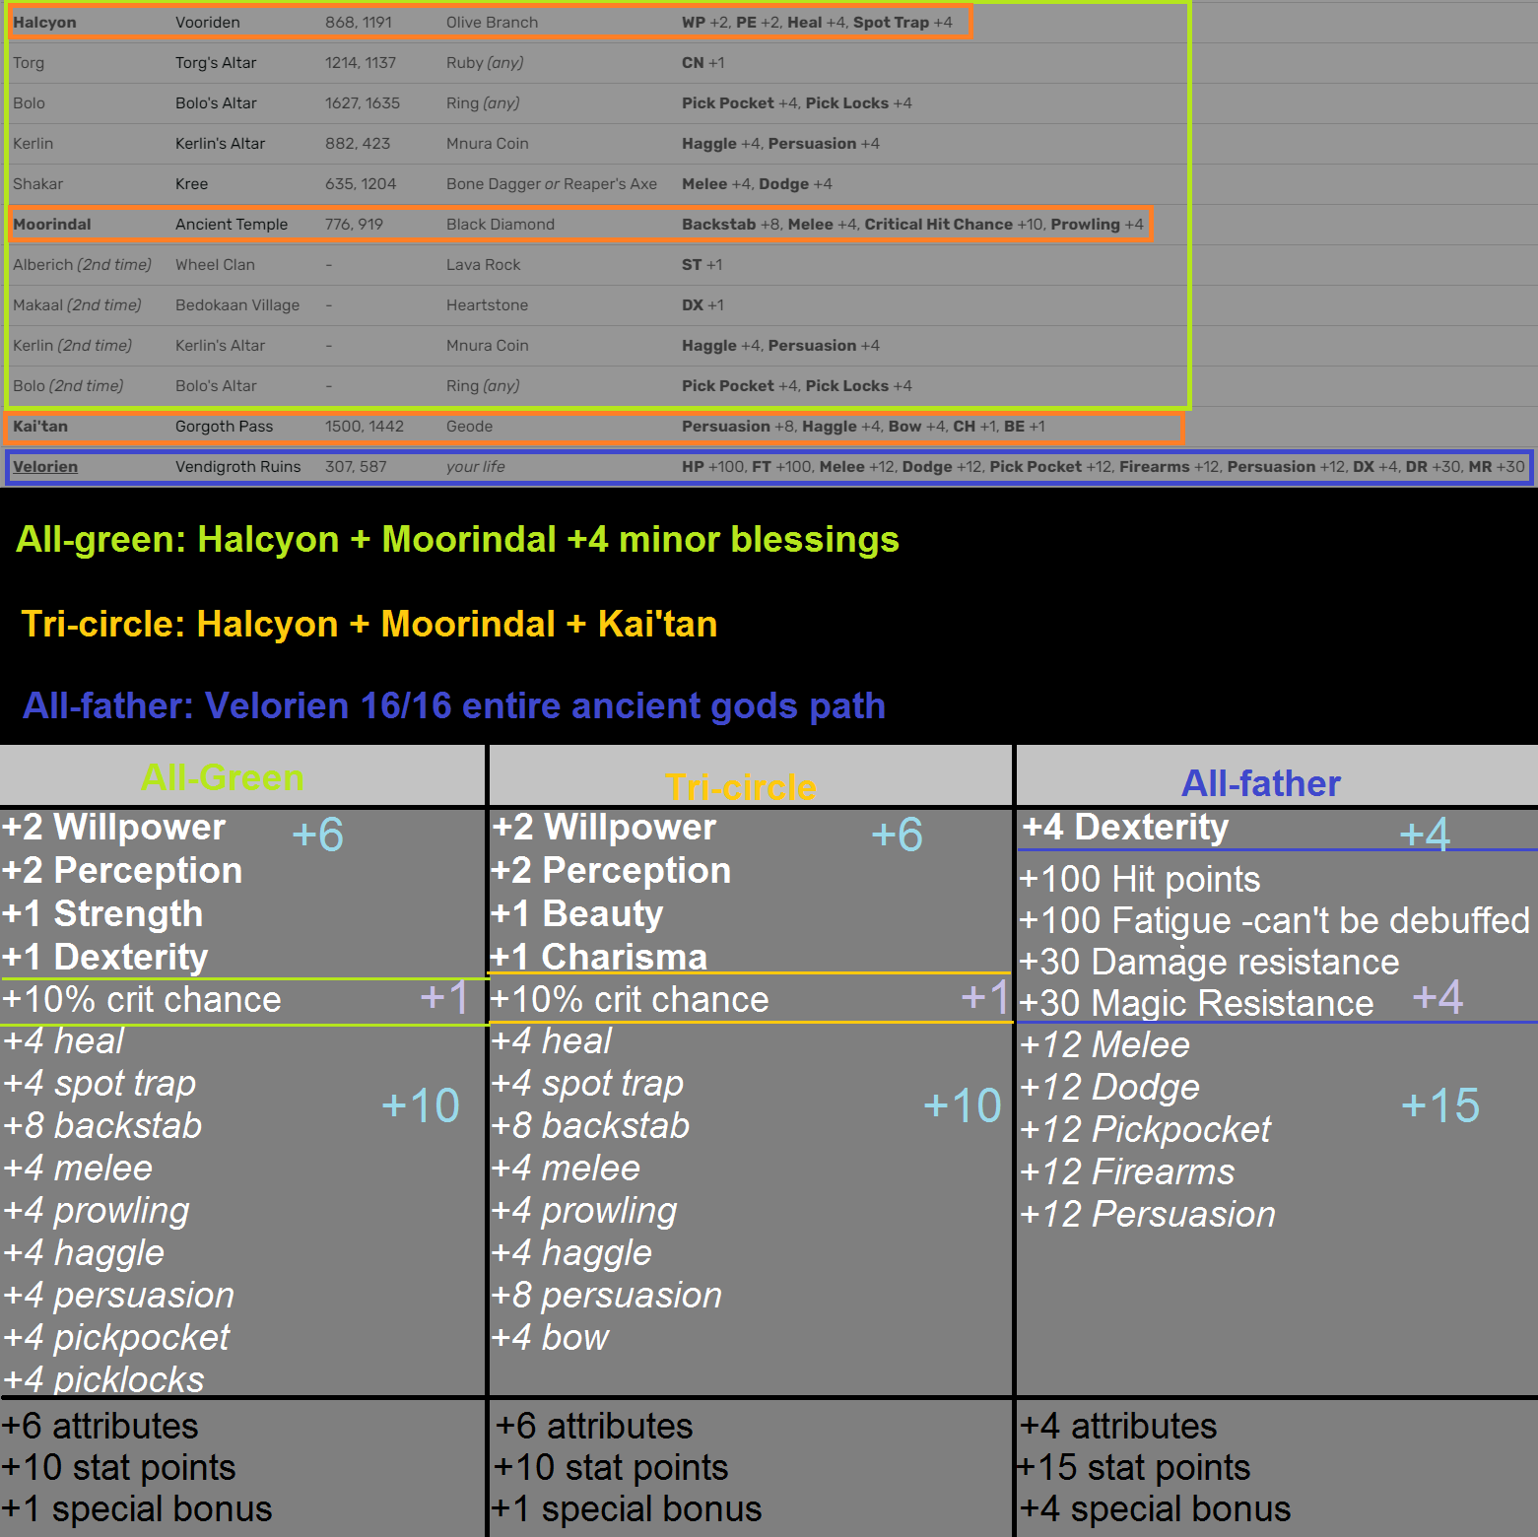Image resolution: width=1538 pixels, height=1537 pixels.
Task: Select the Olive Branch offering cell
Action: 492,23
